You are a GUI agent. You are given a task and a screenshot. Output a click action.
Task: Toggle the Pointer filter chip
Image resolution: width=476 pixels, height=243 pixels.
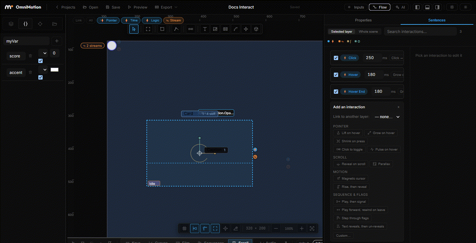point(108,20)
